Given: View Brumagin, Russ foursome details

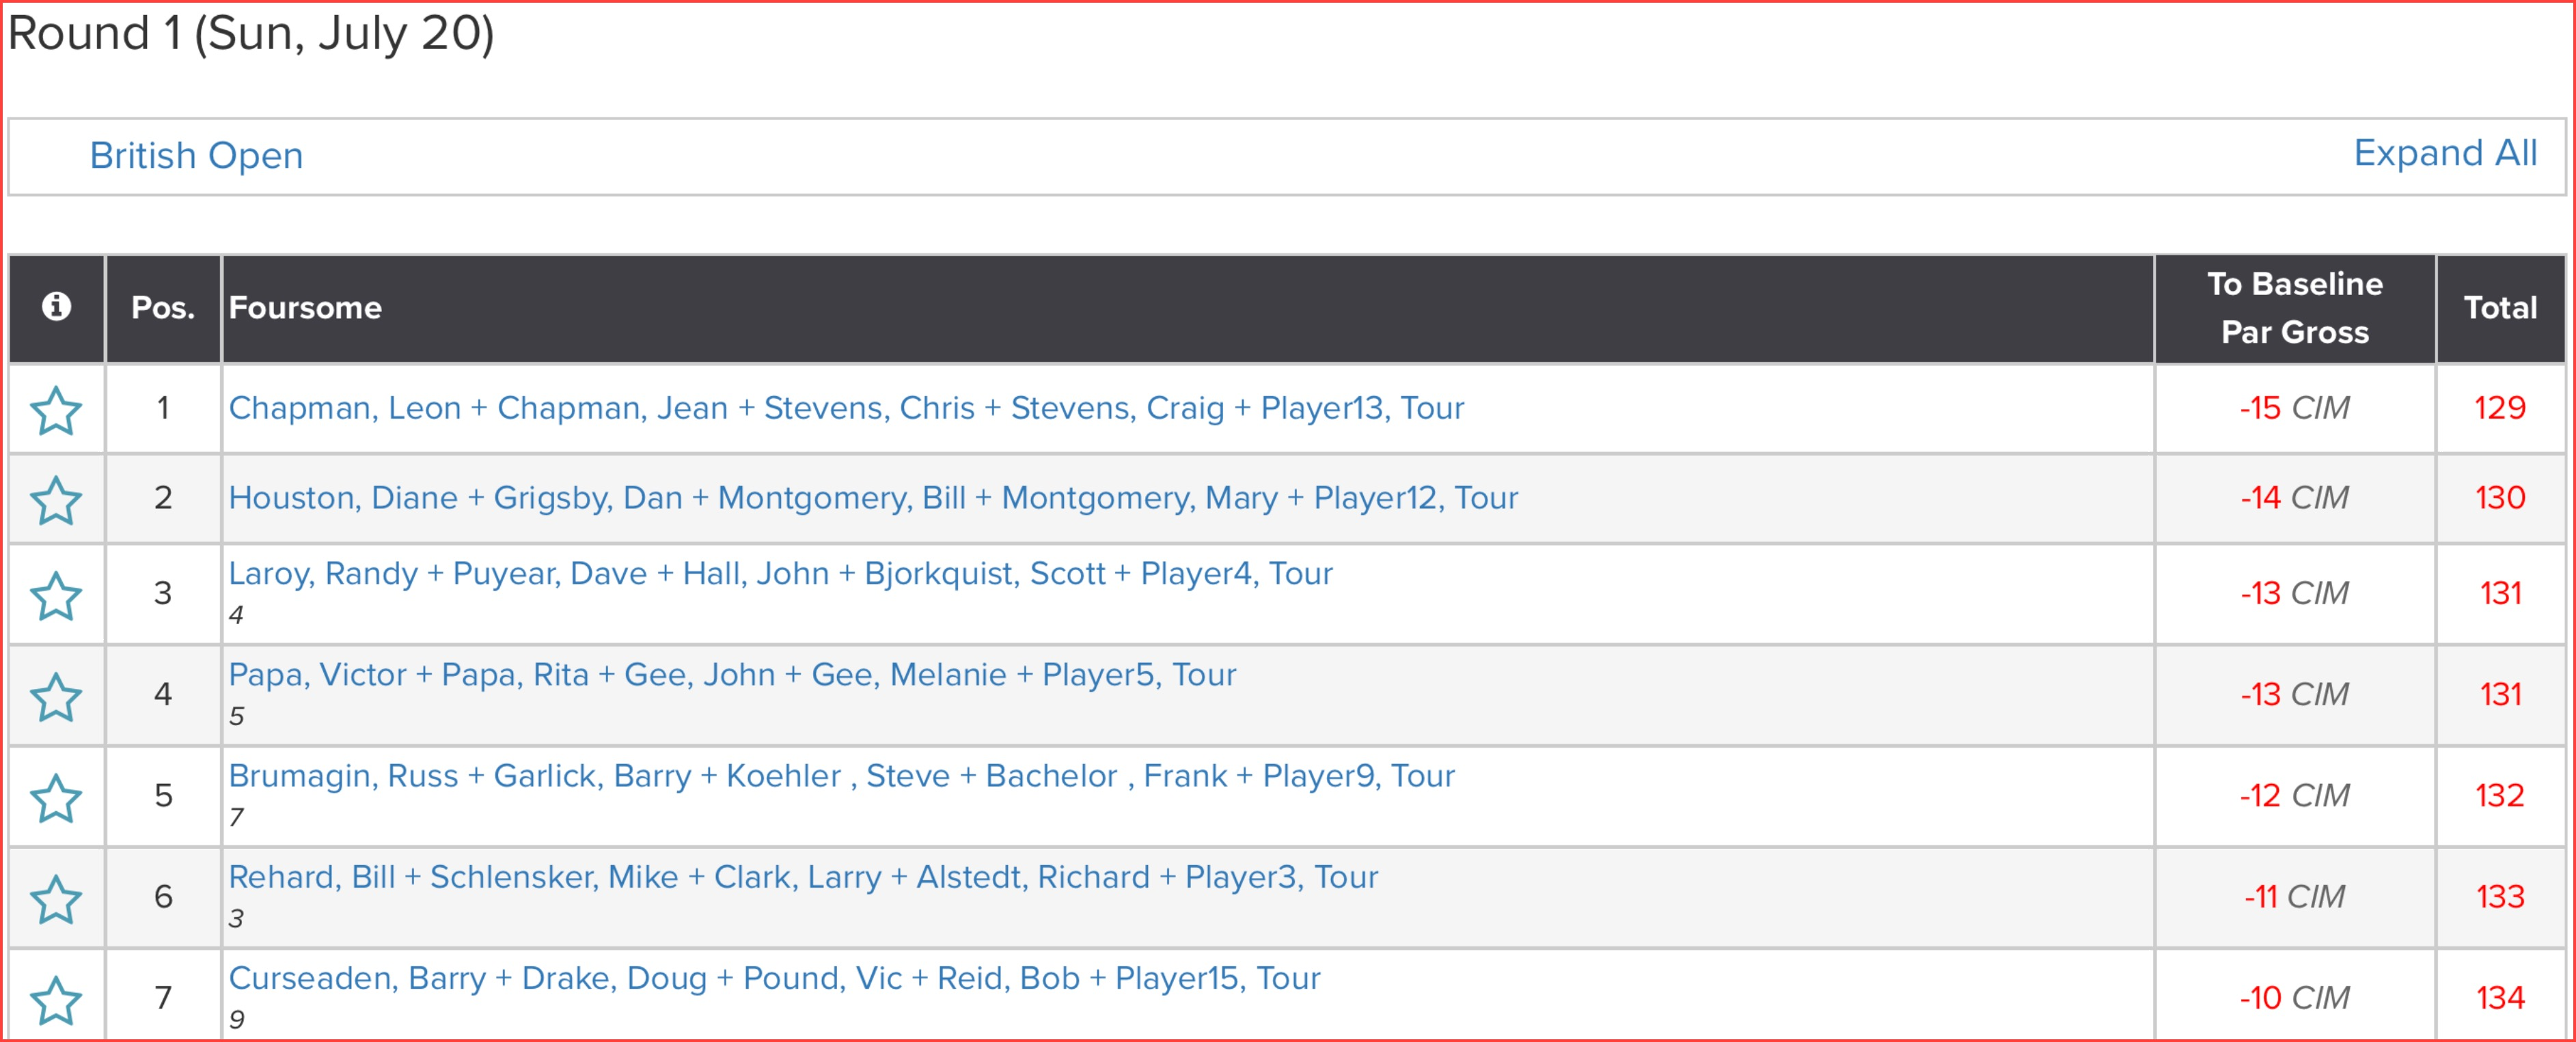Looking at the screenshot, I should coord(841,775).
